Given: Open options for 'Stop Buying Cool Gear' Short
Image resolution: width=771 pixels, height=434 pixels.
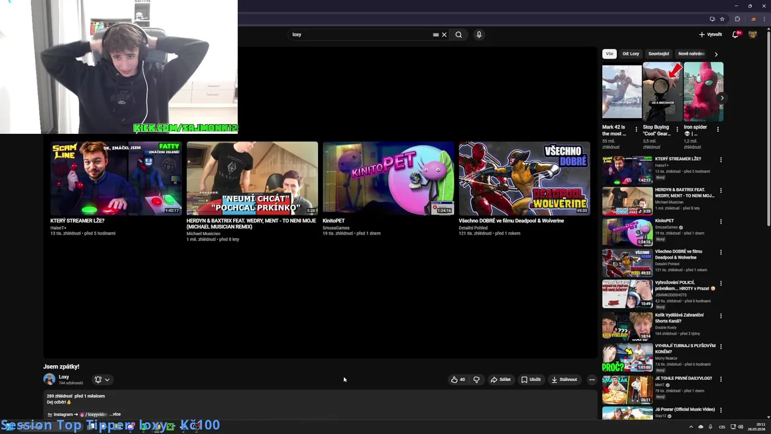Looking at the screenshot, I should (677, 129).
